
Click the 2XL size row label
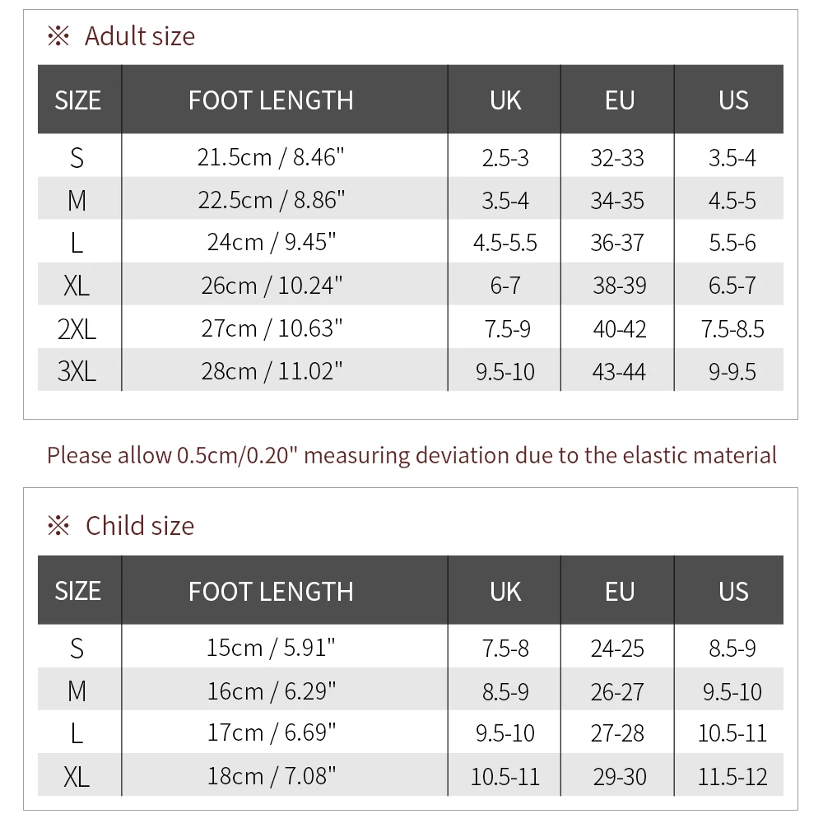tap(77, 329)
